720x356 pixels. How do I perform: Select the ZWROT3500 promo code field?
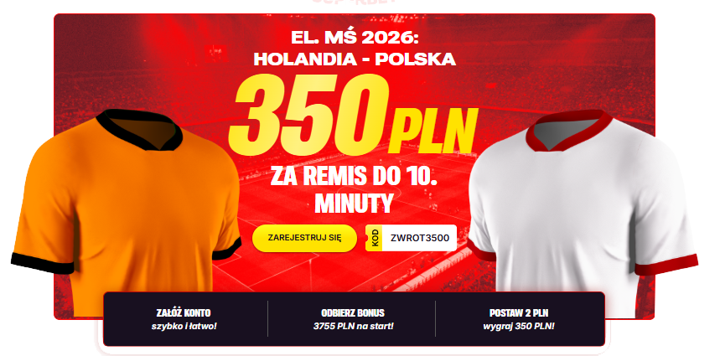[x=411, y=238]
